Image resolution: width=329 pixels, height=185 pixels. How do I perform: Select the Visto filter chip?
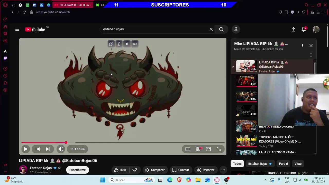298,164
